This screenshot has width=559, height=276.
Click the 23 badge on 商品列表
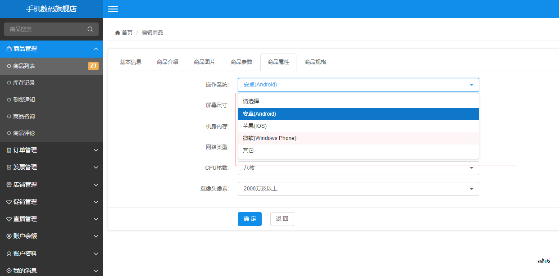[93, 66]
